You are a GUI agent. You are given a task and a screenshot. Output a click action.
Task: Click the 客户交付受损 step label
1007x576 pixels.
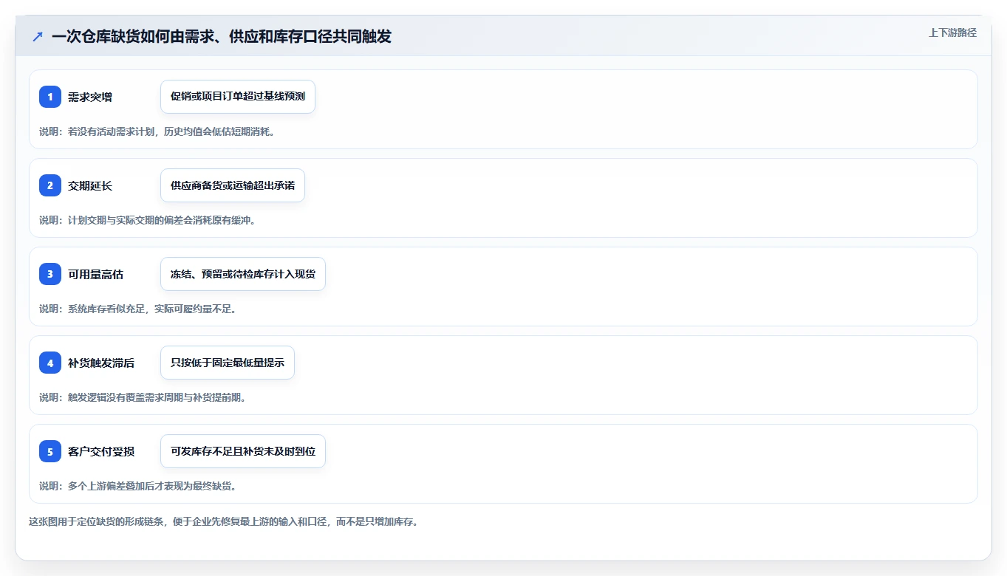coord(101,451)
